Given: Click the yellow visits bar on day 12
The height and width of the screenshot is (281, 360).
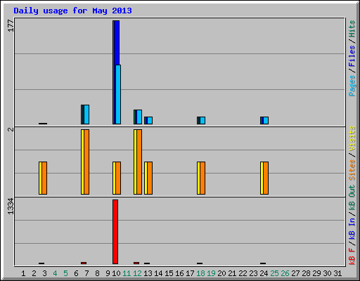Looking at the screenshot, I should (135, 162).
